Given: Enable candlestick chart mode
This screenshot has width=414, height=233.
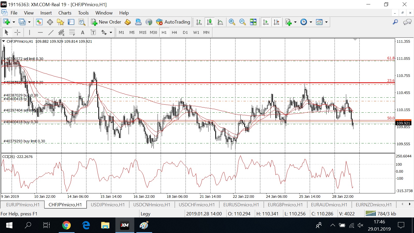Looking at the screenshot, I should pyautogui.click(x=210, y=22).
